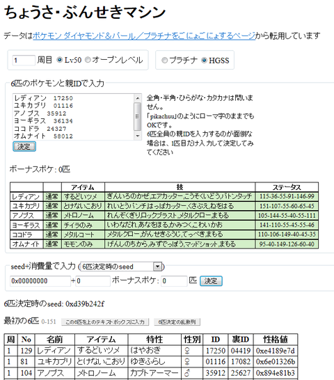Click the メタルコート item cell
The height and width of the screenshot is (380, 334).
(x=83, y=235)
